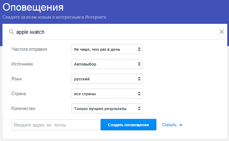Click the magnifier search icon
Screen dimensions: 229x141
click(11, 32)
